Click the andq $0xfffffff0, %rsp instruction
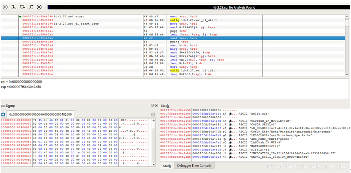Screen dimensions: 351x173 click(x=190, y=52)
